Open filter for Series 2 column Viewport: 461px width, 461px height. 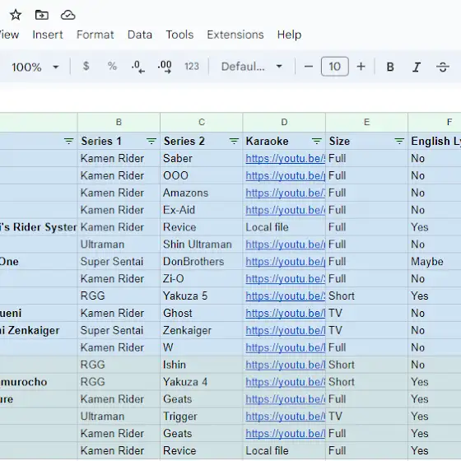pos(234,141)
